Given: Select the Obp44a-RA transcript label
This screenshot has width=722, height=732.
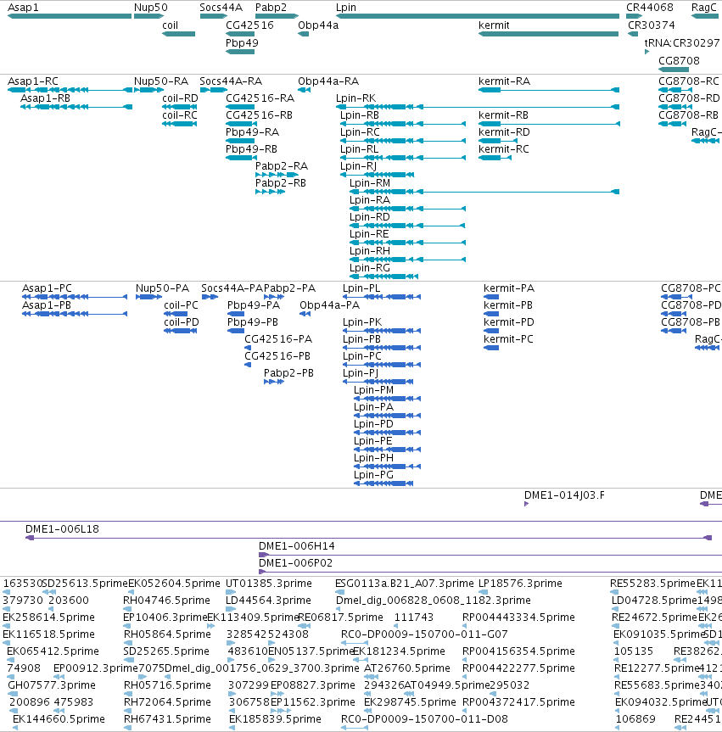Looking at the screenshot, I should (x=328, y=81).
